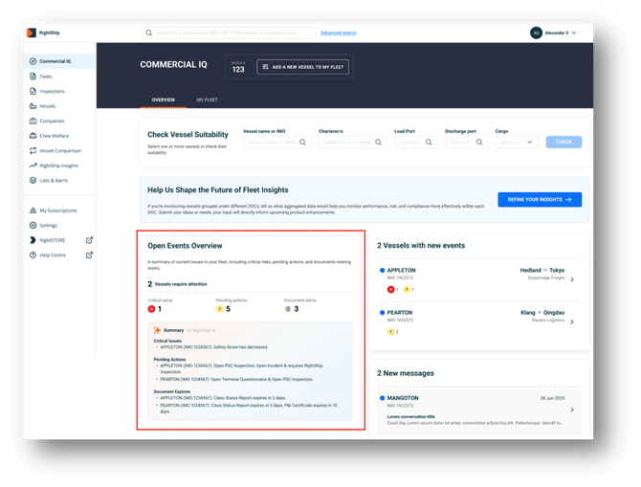The image size is (641, 487).
Task: Click the Inspections sidebar icon
Action: [33, 91]
